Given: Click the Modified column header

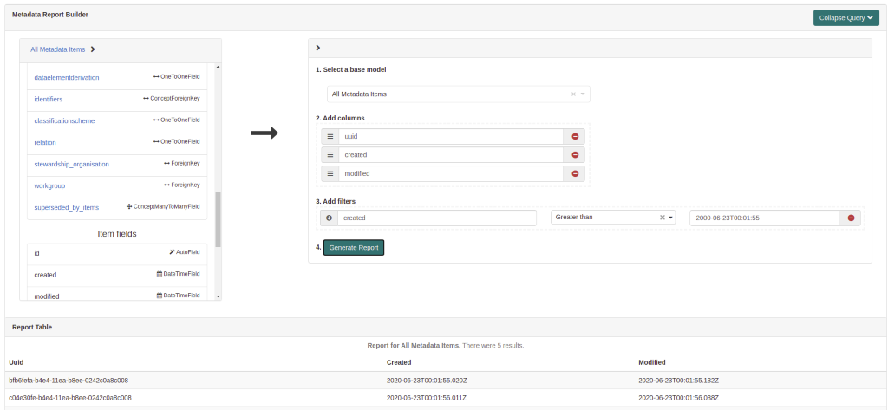Looking at the screenshot, I should [652, 362].
